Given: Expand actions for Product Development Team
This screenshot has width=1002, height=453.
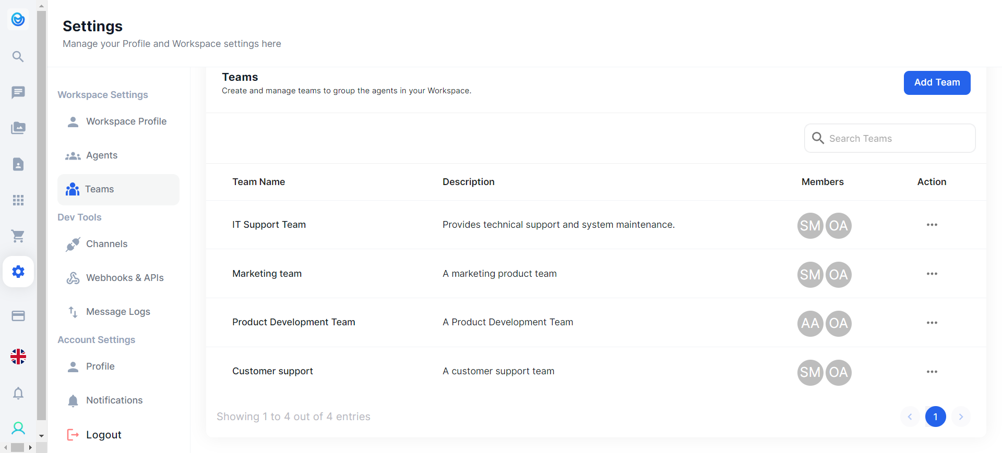Looking at the screenshot, I should (x=932, y=323).
